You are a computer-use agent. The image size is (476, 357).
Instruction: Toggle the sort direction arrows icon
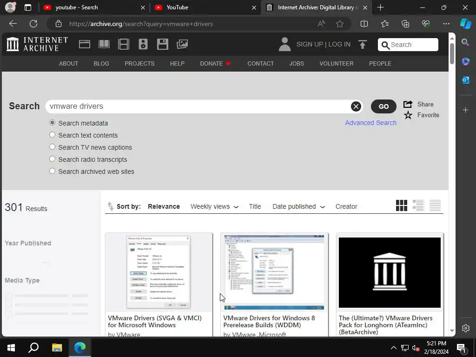111,206
